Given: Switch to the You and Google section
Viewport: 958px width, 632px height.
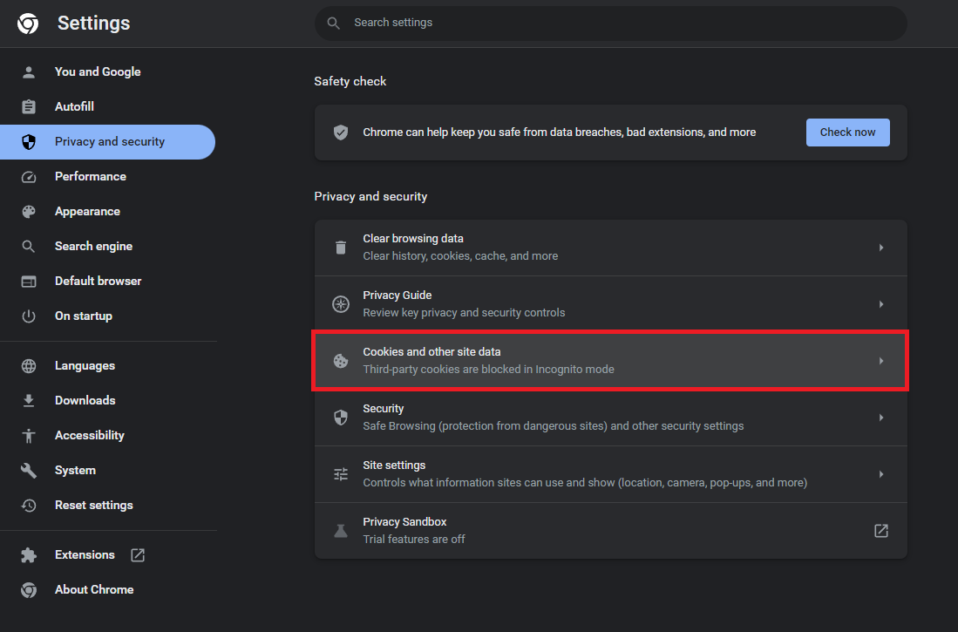Looking at the screenshot, I should click(98, 71).
